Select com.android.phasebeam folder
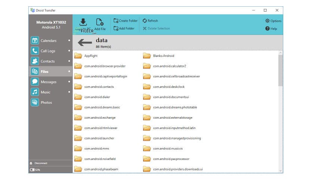The height and width of the screenshot is (180, 312). click(x=96, y=169)
